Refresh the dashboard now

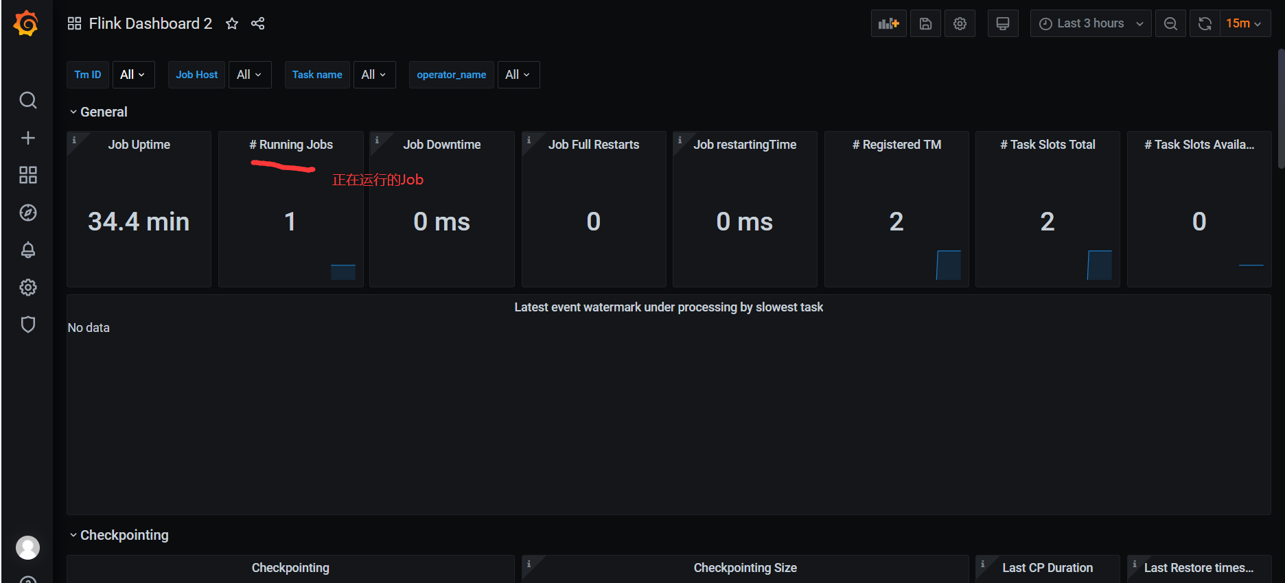pos(1205,23)
